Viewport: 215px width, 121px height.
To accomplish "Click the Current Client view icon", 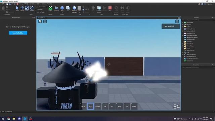I will (x=99, y=8).
